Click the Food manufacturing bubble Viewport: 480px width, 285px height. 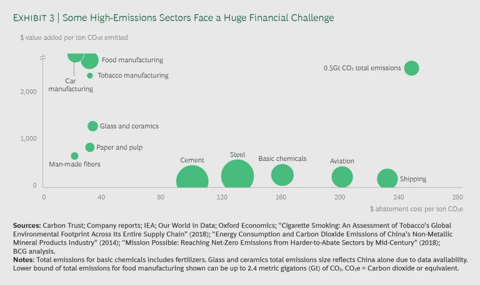[90, 60]
